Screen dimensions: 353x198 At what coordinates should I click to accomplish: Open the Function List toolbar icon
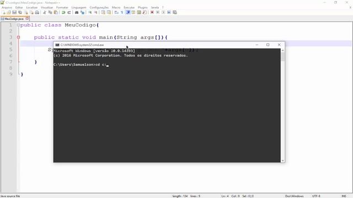click(x=145, y=12)
